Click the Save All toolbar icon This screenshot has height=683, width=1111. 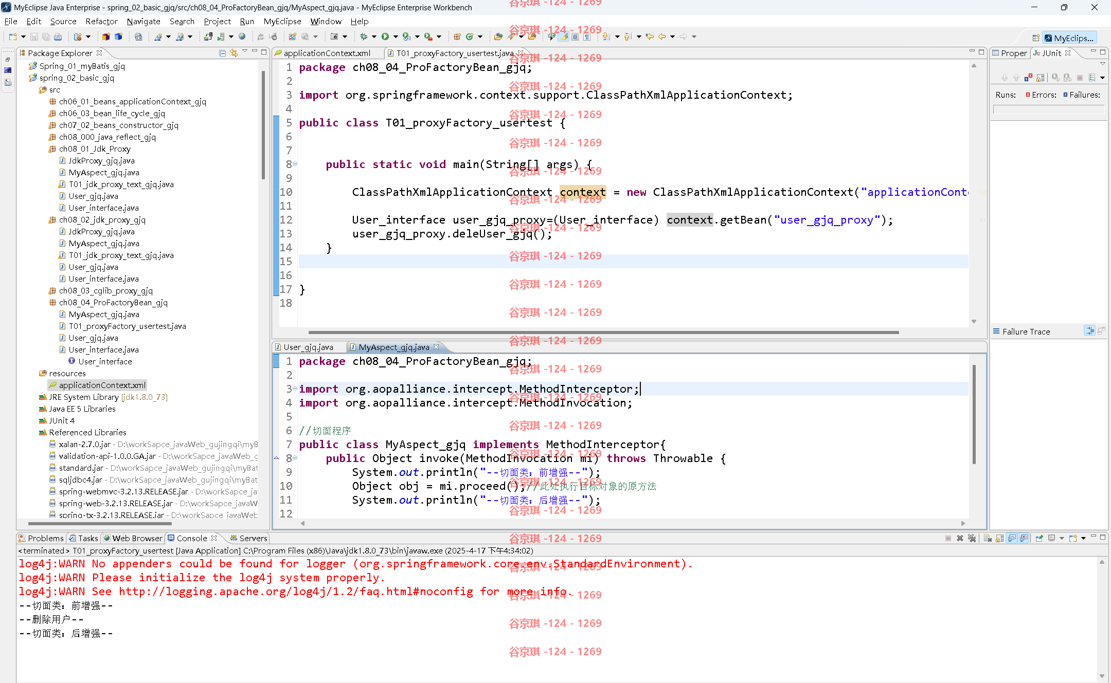pos(46,36)
